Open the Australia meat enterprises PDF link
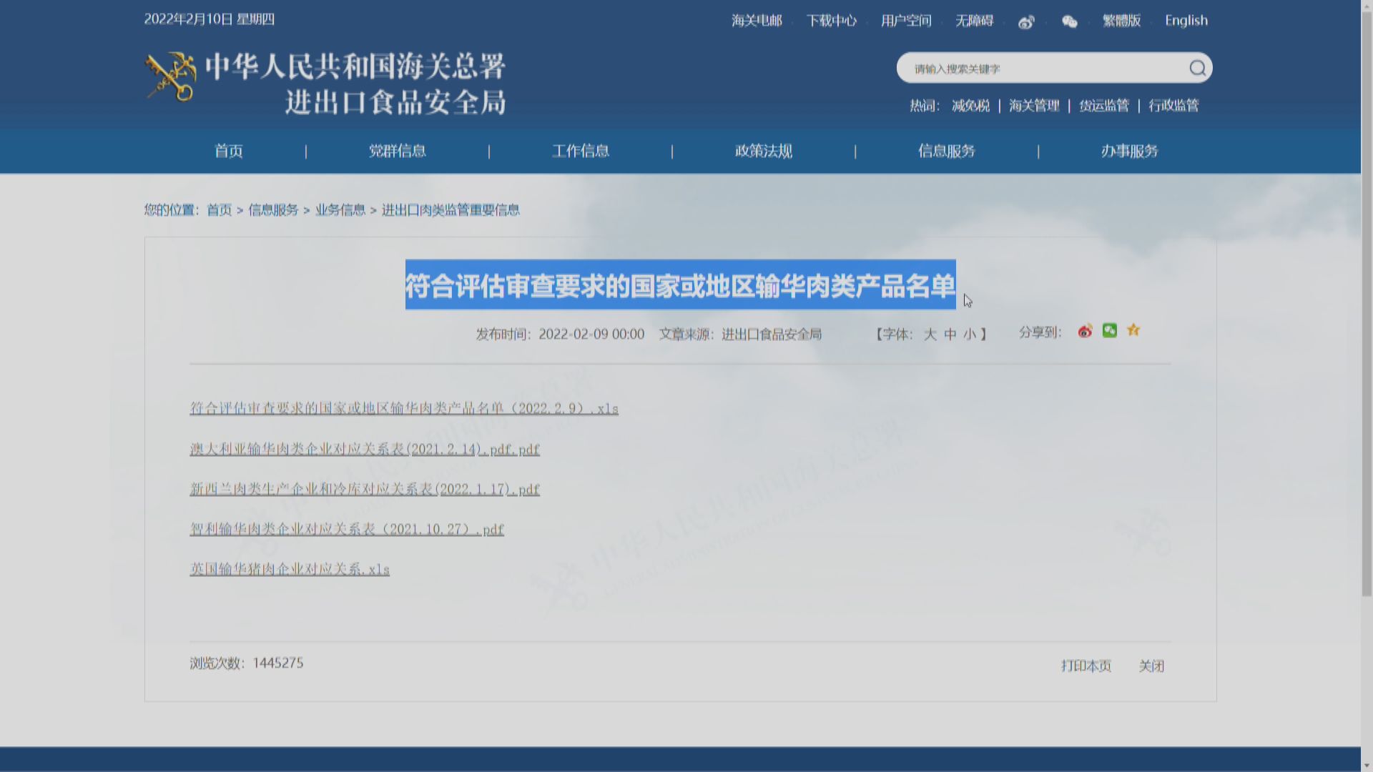1373x772 pixels. click(364, 449)
